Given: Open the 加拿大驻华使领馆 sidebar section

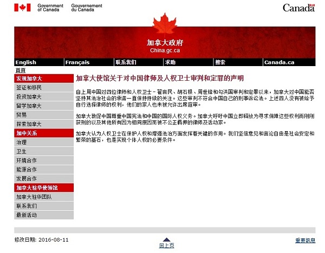Looking at the screenshot, I should click(44, 188).
